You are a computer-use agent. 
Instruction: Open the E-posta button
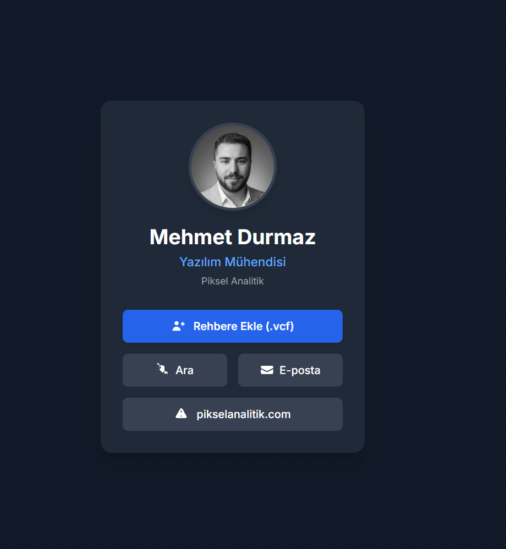pyautogui.click(x=290, y=370)
